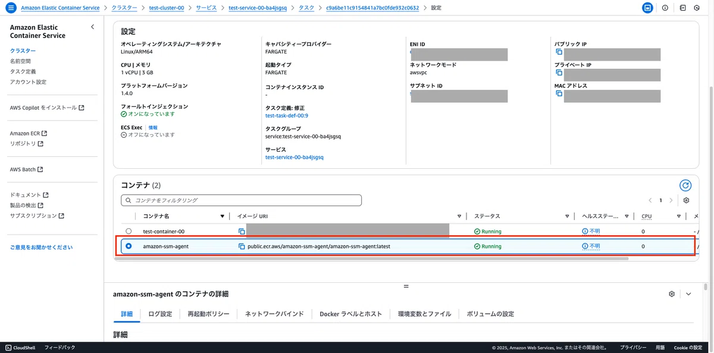714x353 pixels.
Task: Open サブスクリプション external link
Action: [37, 216]
